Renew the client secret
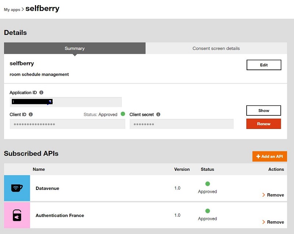294x234 pixels. [263, 124]
